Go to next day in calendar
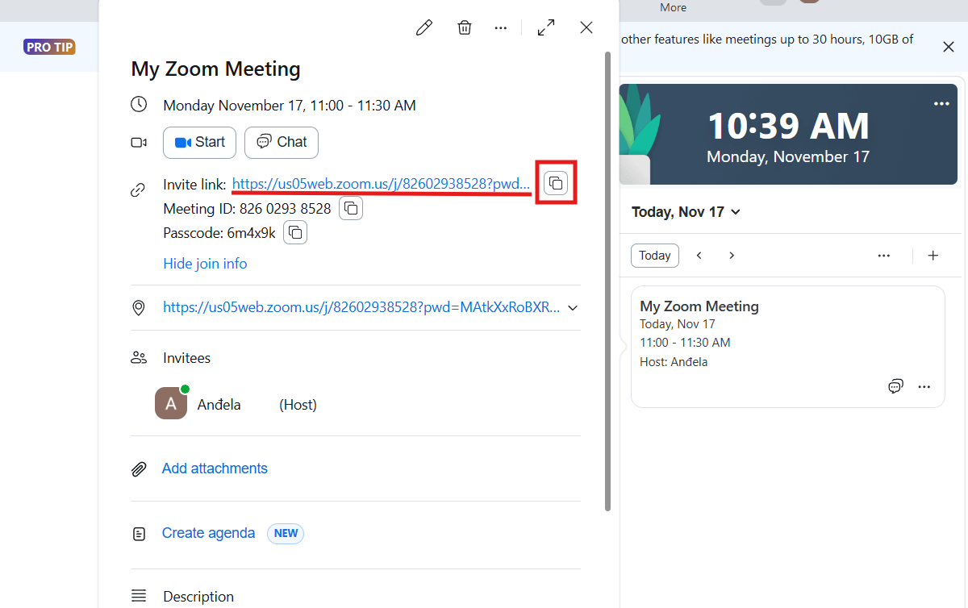Viewport: 968px width, 608px height. [732, 256]
